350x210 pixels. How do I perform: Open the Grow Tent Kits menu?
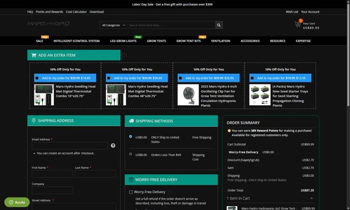[189, 41]
